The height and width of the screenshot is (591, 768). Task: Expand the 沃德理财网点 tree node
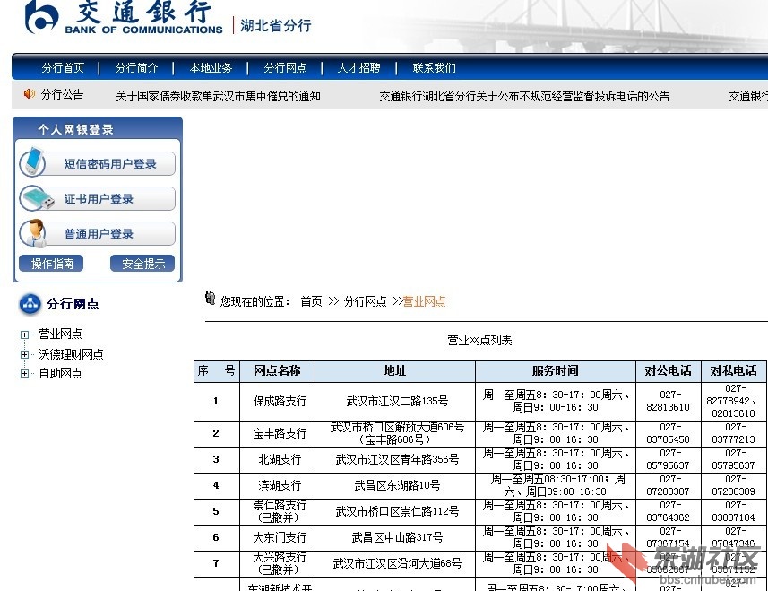(x=24, y=354)
